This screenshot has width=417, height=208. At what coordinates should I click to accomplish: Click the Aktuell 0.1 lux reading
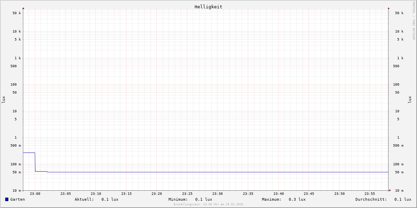[x=110, y=199]
